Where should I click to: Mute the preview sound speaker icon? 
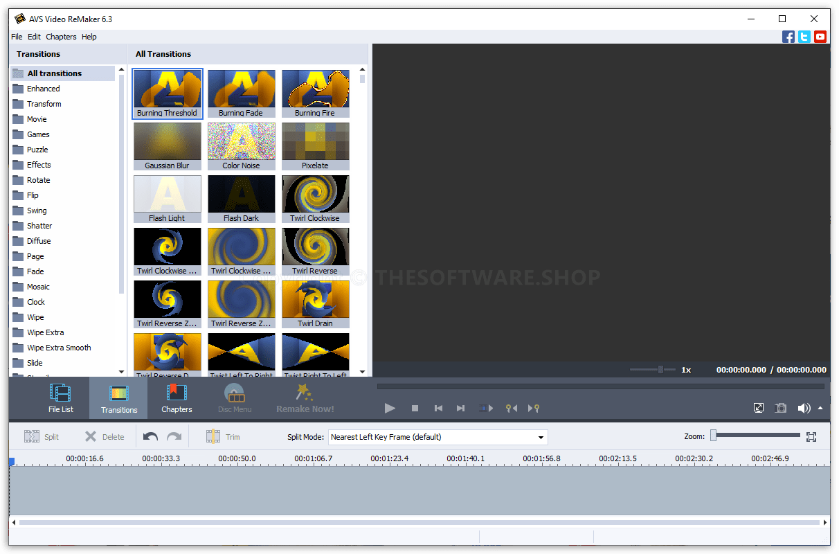(804, 409)
